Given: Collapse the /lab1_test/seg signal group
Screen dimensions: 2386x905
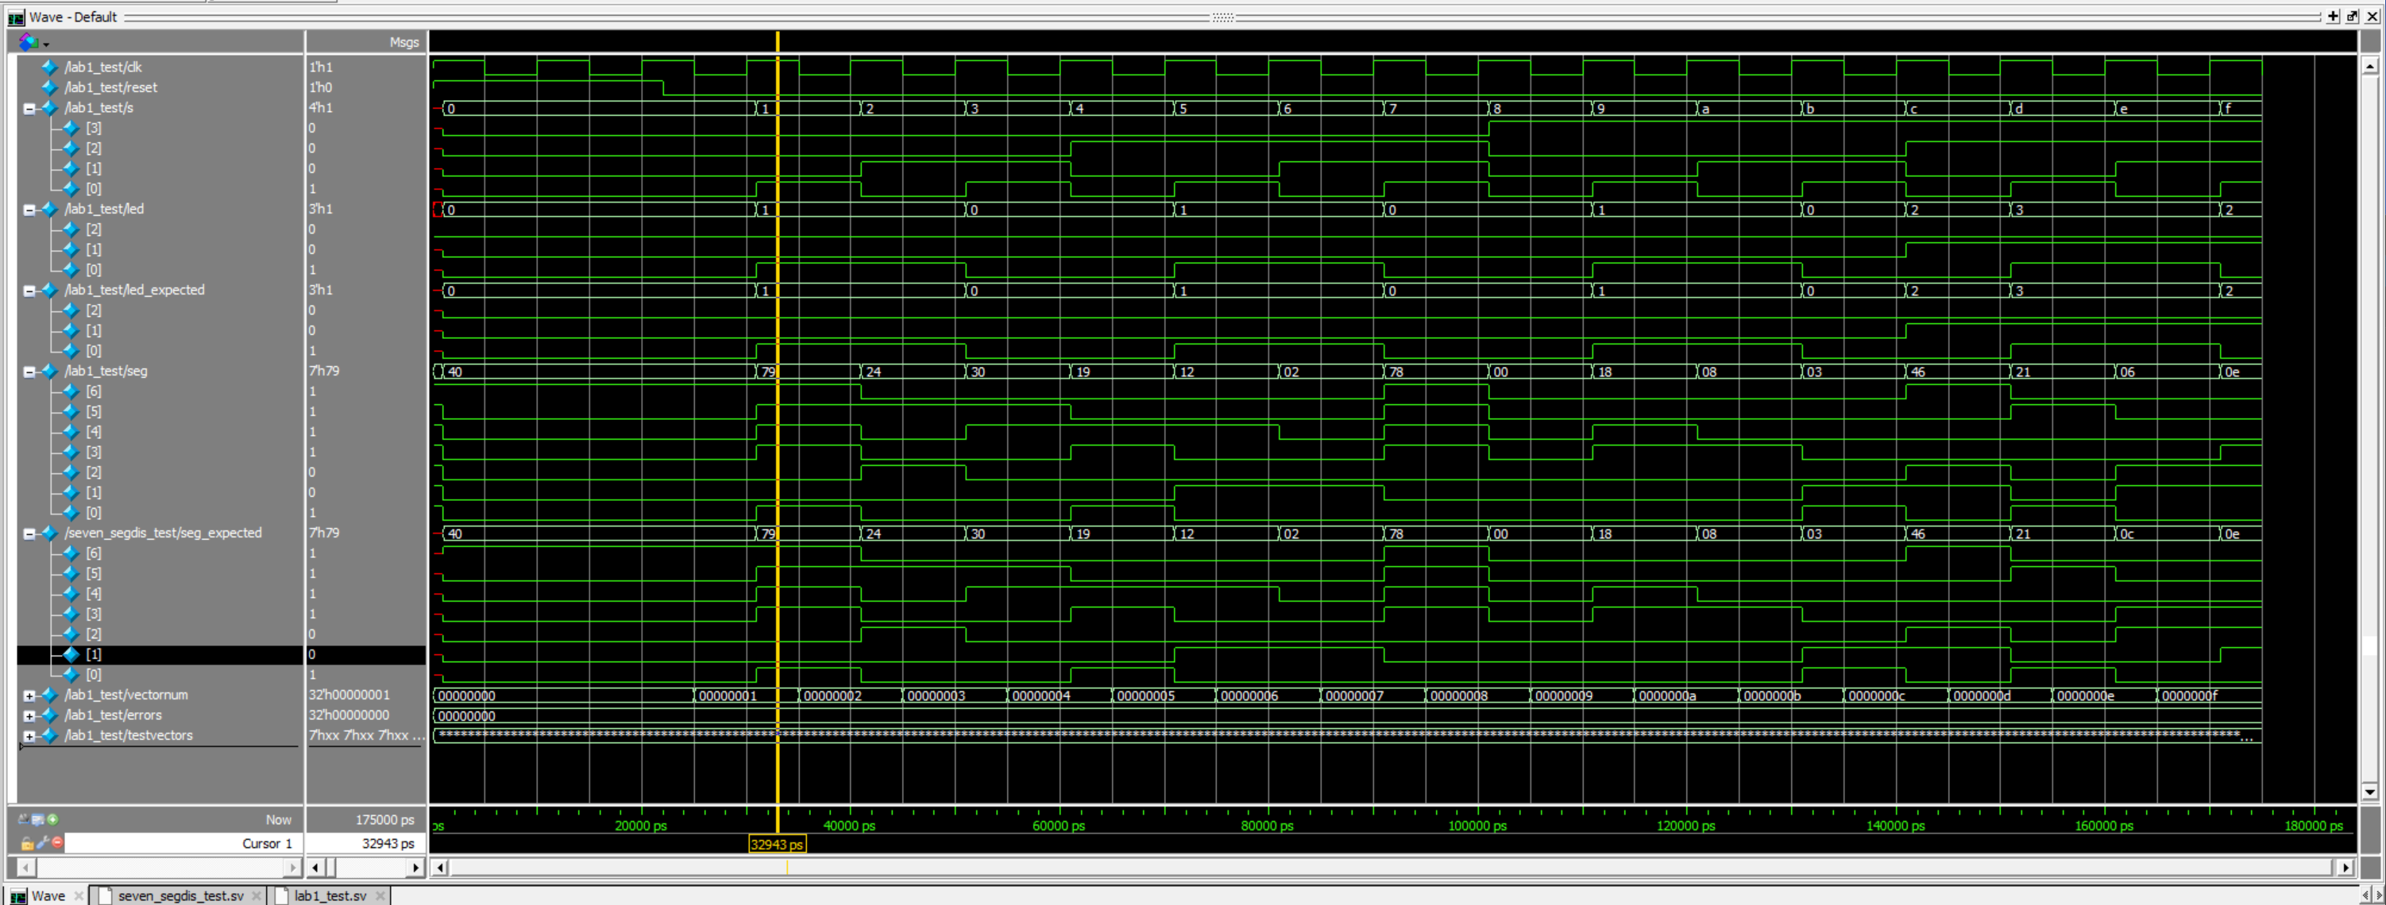Looking at the screenshot, I should click(29, 371).
